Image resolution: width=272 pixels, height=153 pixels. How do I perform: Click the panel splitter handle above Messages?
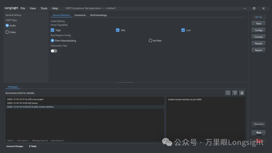click(x=126, y=82)
